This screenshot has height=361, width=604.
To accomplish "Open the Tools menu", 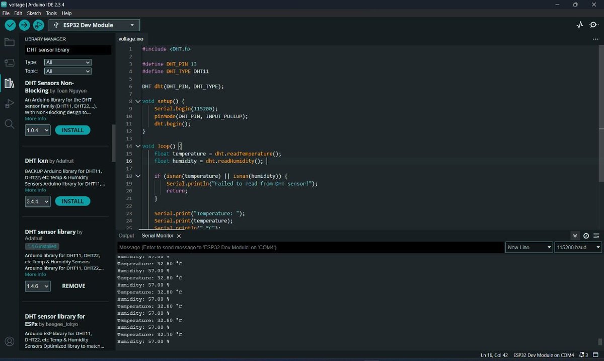I will point(51,13).
